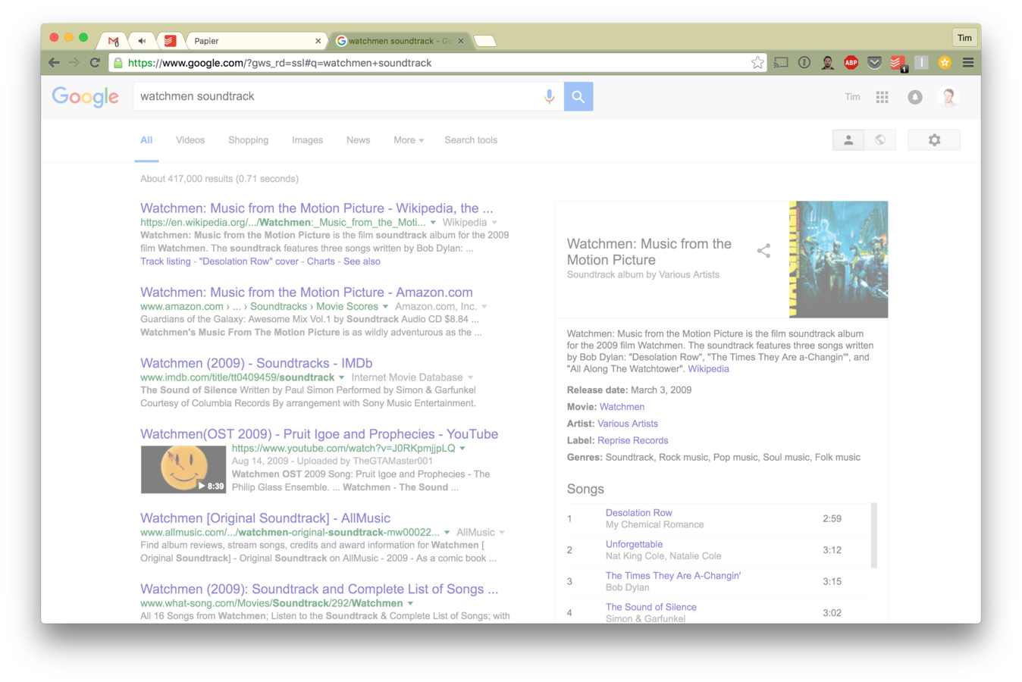Expand the green arrow after the IMDb URL

point(341,377)
